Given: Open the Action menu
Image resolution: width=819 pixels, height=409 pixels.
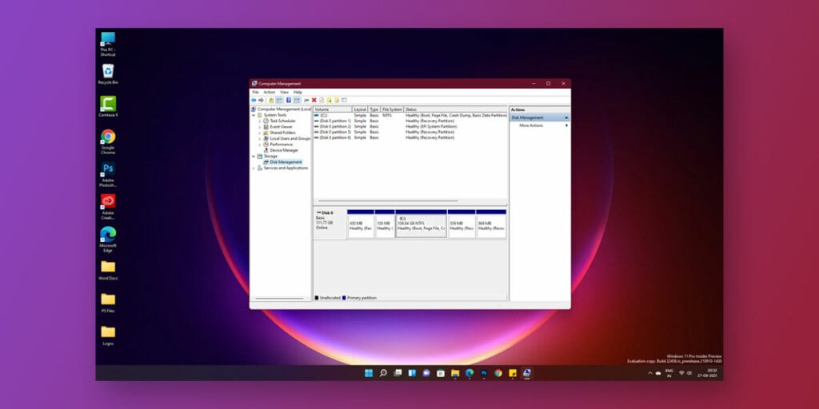Looking at the screenshot, I should point(269,93).
